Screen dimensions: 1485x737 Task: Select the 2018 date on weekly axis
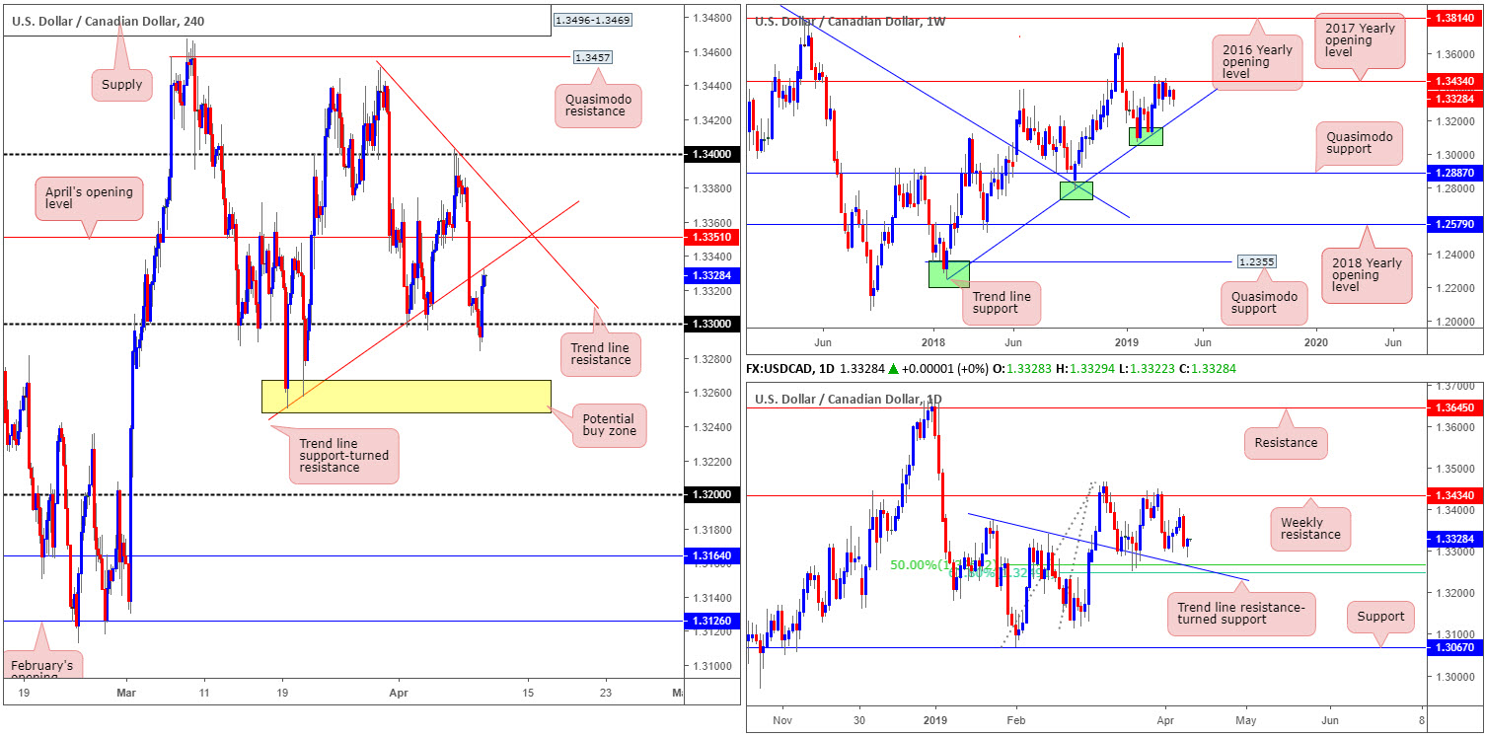[933, 341]
